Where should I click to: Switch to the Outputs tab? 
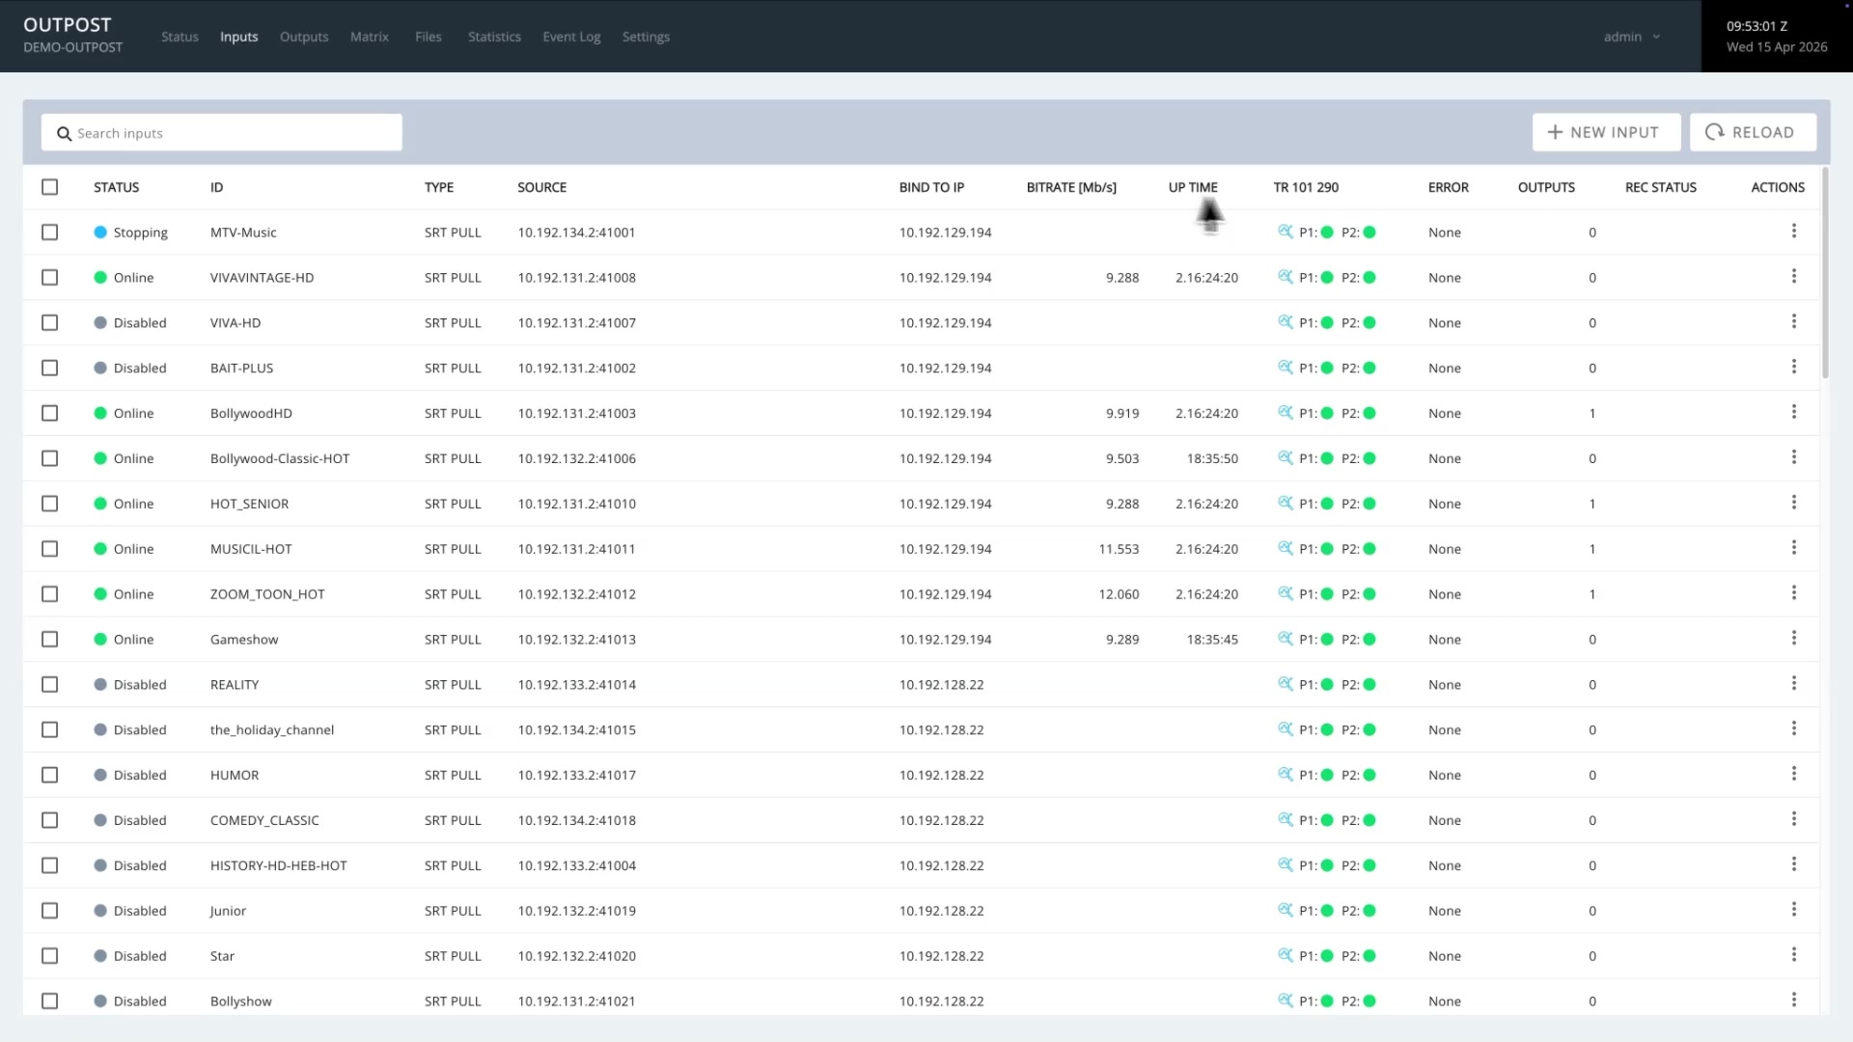[x=304, y=37]
